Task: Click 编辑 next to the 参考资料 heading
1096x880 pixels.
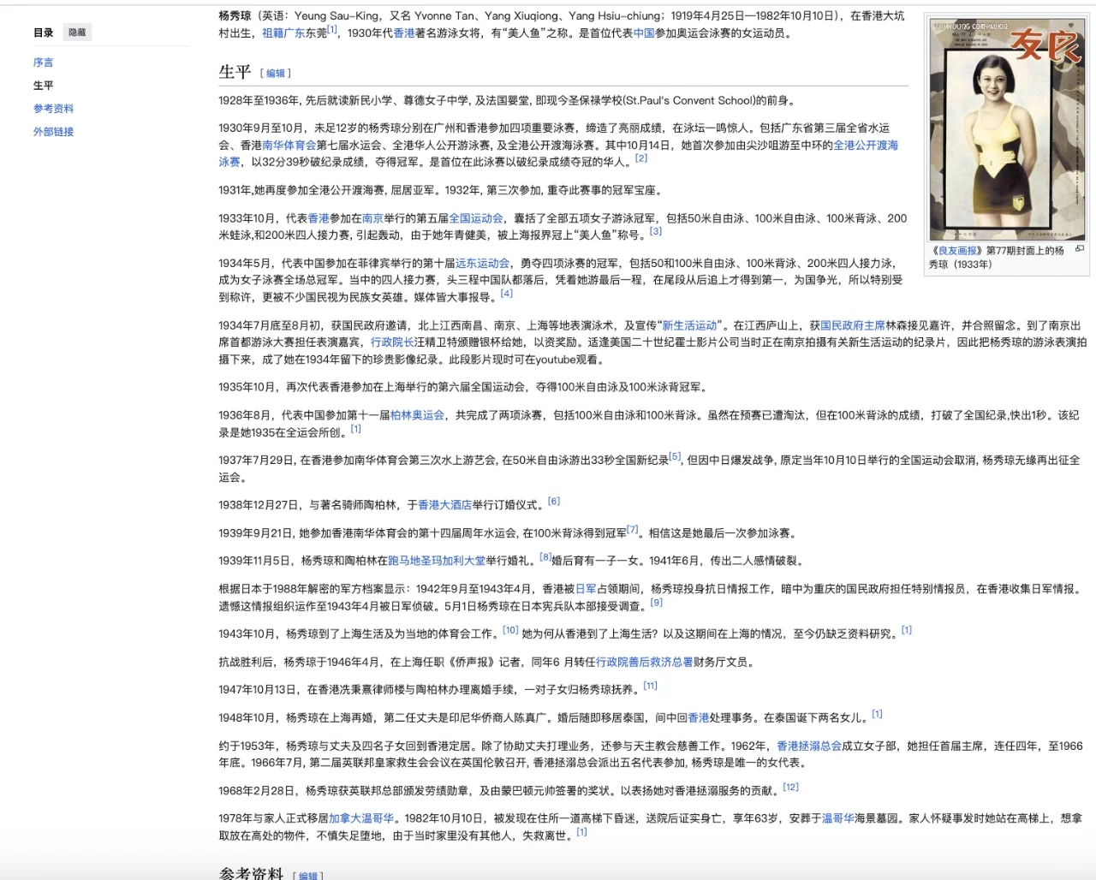Action: click(x=307, y=876)
